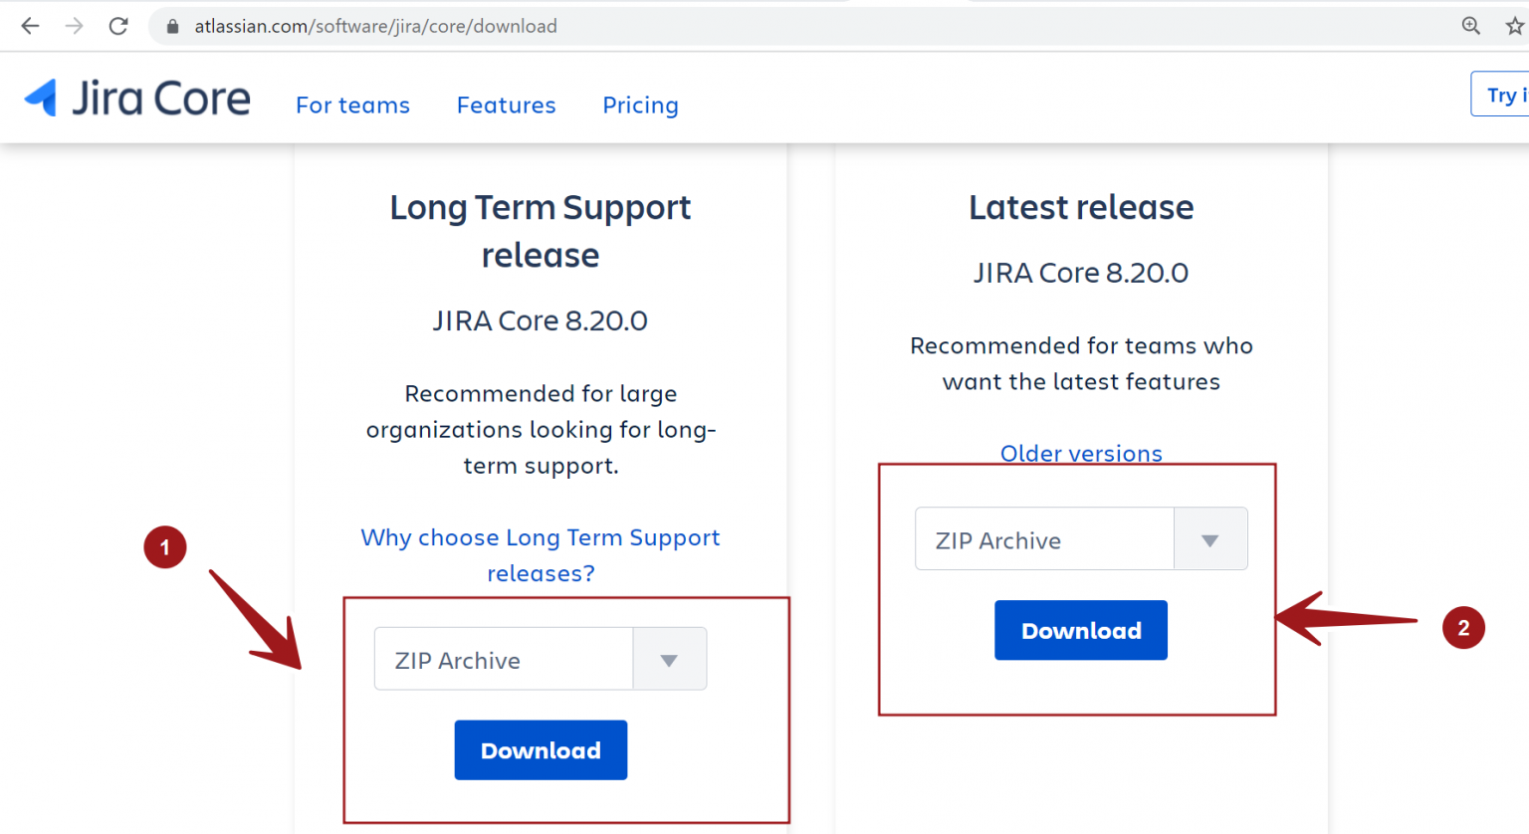Open the For teams menu
This screenshot has width=1529, height=834.
(352, 104)
